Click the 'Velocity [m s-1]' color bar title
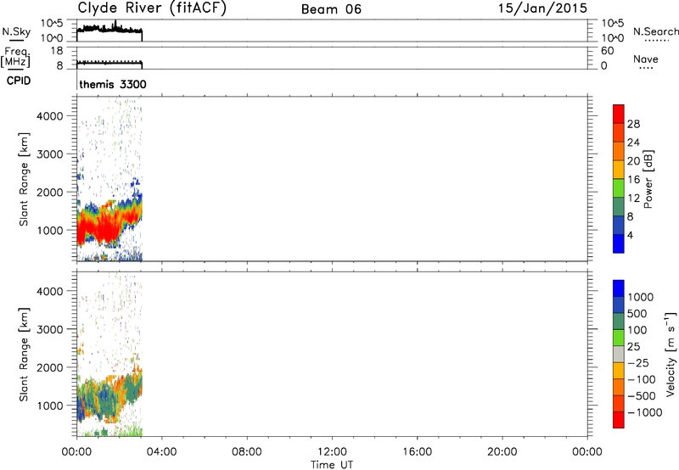 click(x=671, y=354)
